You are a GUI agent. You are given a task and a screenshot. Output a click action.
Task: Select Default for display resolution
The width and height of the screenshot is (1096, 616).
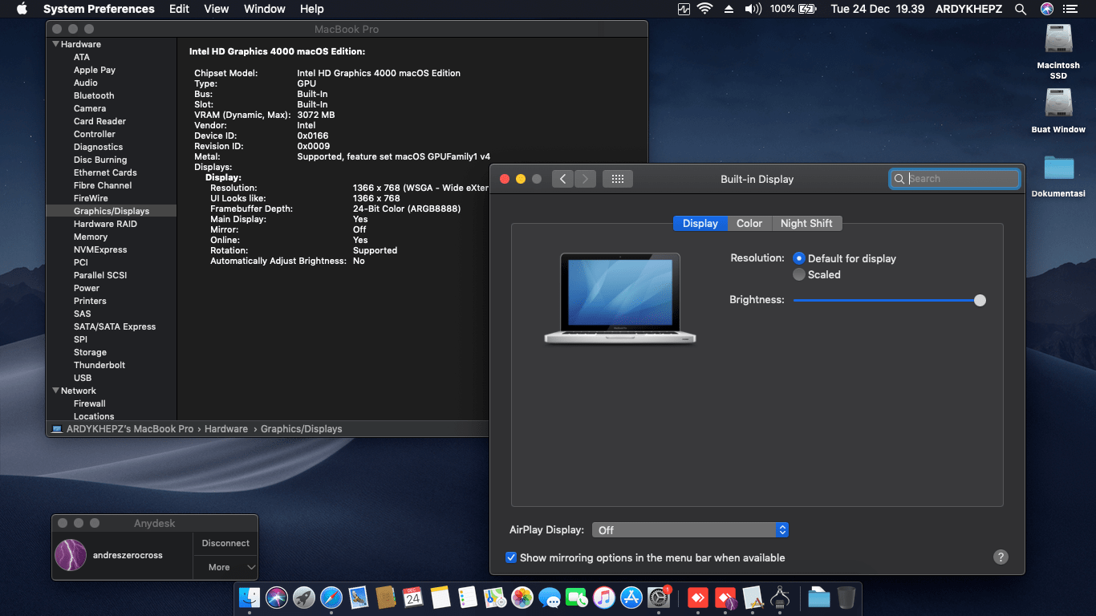point(799,258)
